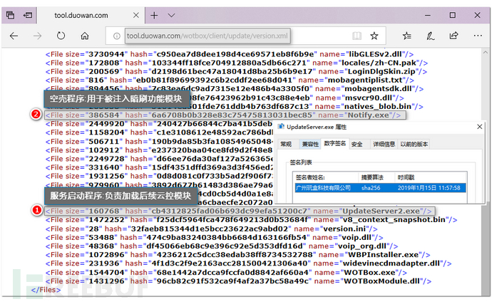The width and height of the screenshot is (492, 304).
Task: Click the file line with size 1158204
Action: (159, 132)
